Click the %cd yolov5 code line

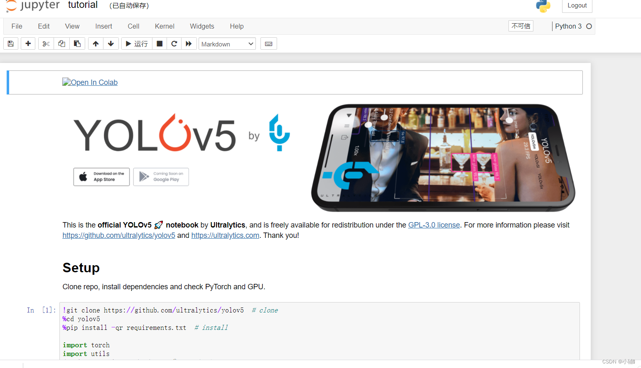[81, 319]
